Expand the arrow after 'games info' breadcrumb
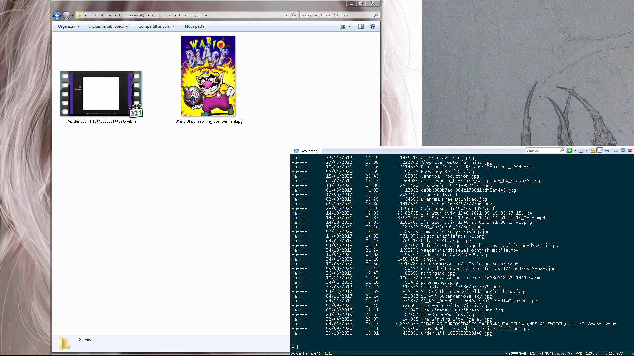This screenshot has height=356, width=634. point(175,15)
